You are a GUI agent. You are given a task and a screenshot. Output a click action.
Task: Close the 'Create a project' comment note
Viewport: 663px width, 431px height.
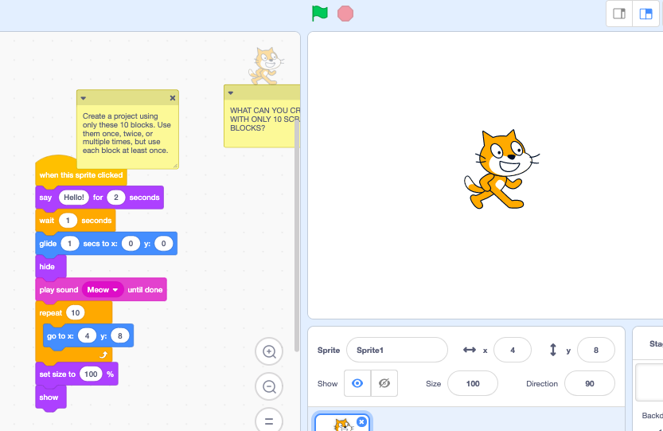point(173,98)
